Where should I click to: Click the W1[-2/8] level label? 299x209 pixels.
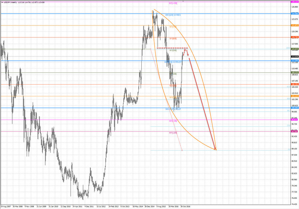(x=173, y=133)
